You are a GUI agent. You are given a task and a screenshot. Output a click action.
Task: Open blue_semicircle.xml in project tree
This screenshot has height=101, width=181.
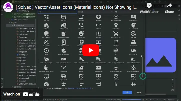[26, 28]
